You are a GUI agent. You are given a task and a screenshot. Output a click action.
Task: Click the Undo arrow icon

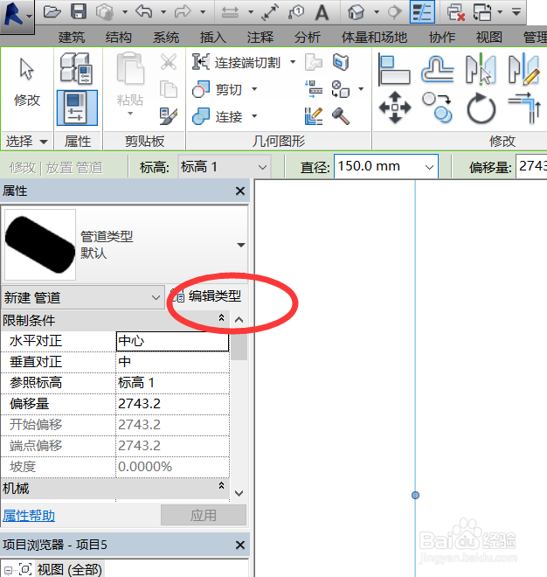point(144,11)
